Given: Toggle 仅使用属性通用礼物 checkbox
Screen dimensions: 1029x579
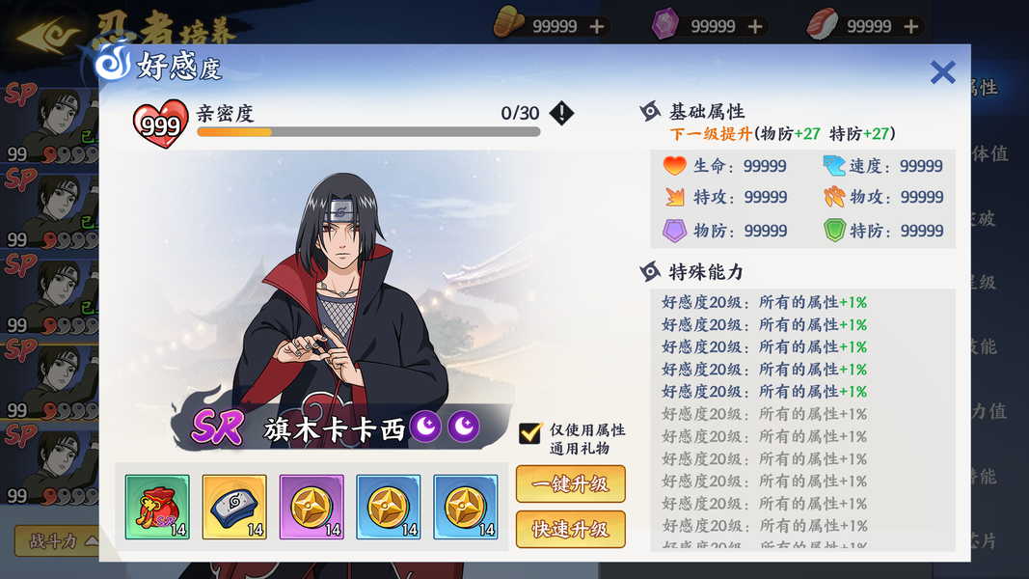Looking at the screenshot, I should coord(530,432).
